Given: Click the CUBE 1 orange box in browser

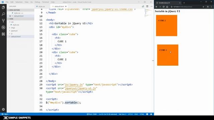Looking at the screenshot, I should 168,55.
